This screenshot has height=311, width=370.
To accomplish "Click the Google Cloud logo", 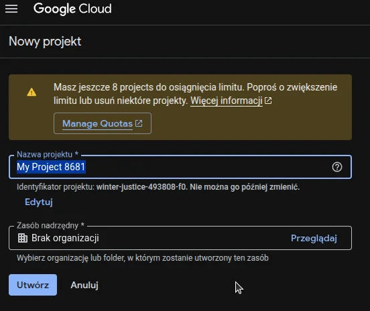I will (72, 9).
